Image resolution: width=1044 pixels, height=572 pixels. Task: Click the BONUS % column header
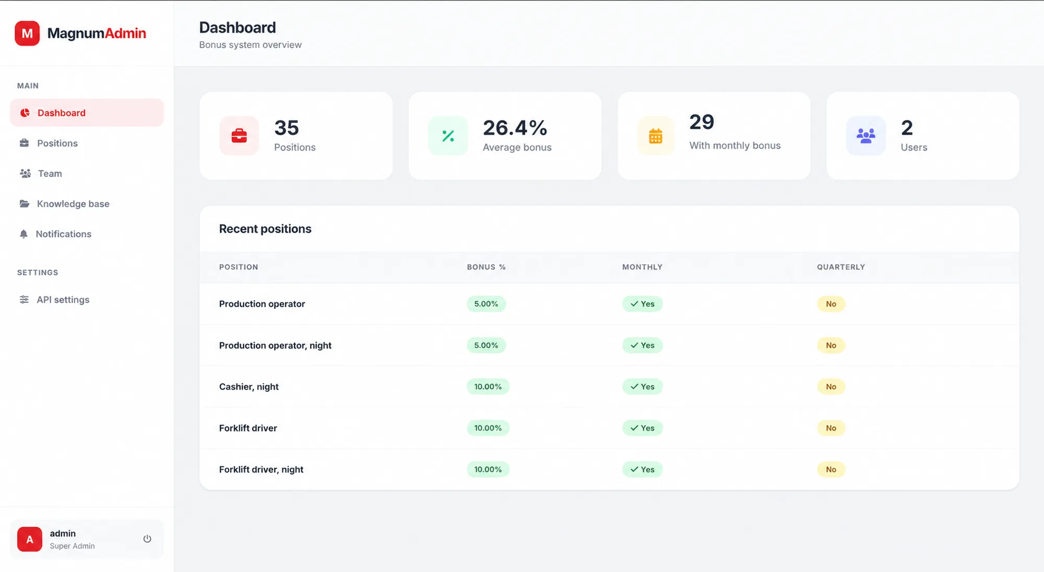point(486,267)
